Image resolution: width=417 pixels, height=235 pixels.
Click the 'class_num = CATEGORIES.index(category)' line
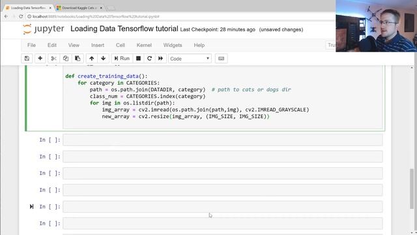[148, 96]
